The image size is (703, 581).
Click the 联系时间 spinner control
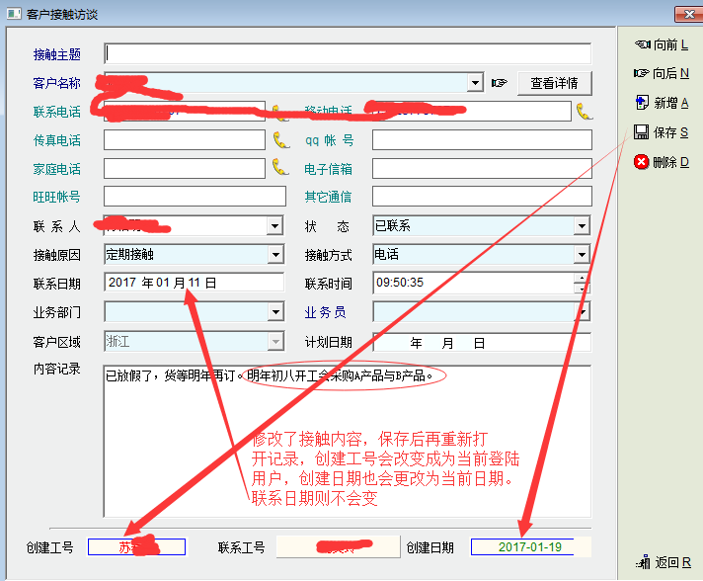pos(583,284)
